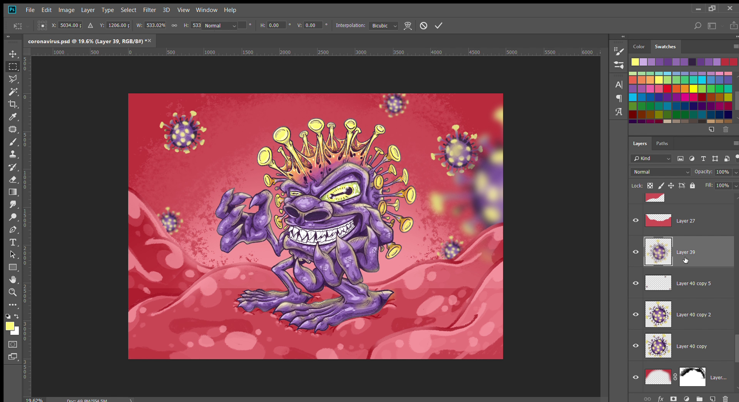Delete the layer using the trash icon

[x=725, y=399]
